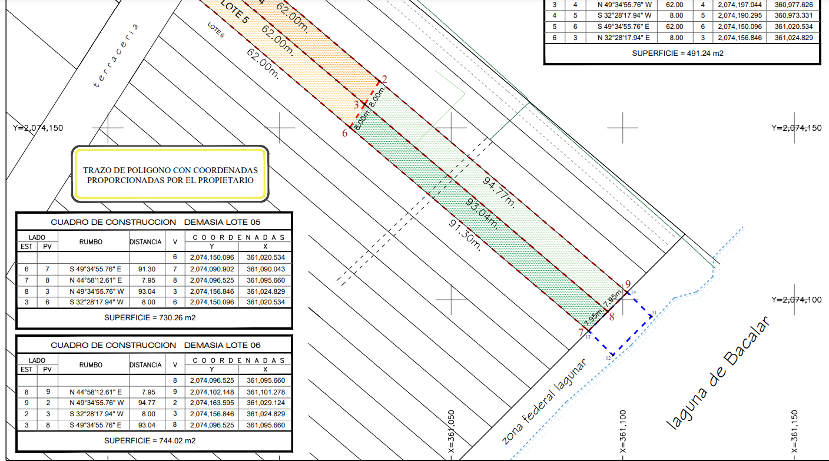The height and width of the screenshot is (461, 829).
Task: Click SUPERFICIE = 744.02 m2 text
Action: pyautogui.click(x=150, y=440)
